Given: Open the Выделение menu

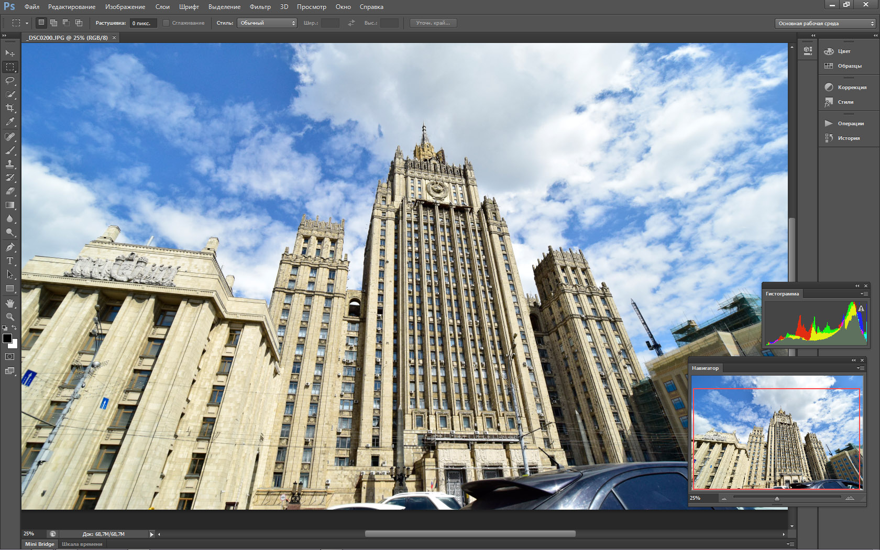Looking at the screenshot, I should tap(225, 7).
